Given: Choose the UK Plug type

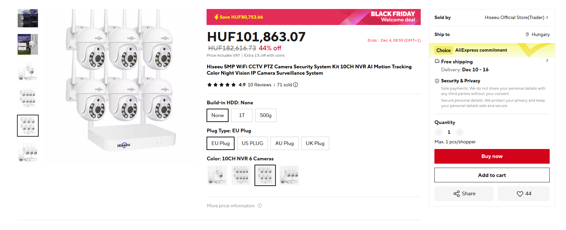Looking at the screenshot, I should 315,143.
